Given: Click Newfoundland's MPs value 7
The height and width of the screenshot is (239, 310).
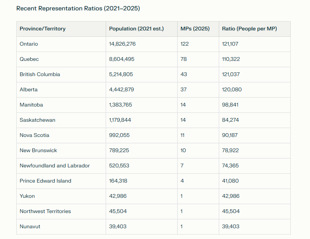Looking at the screenshot, I should 182,166.
